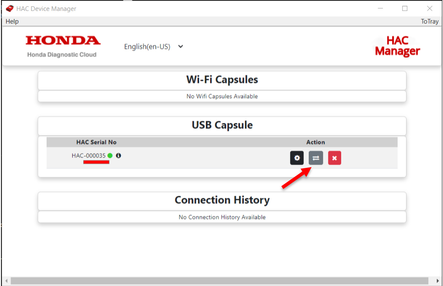The width and height of the screenshot is (443, 286).
Task: Show info for HAC-000035 via info icon
Action: tap(119, 156)
